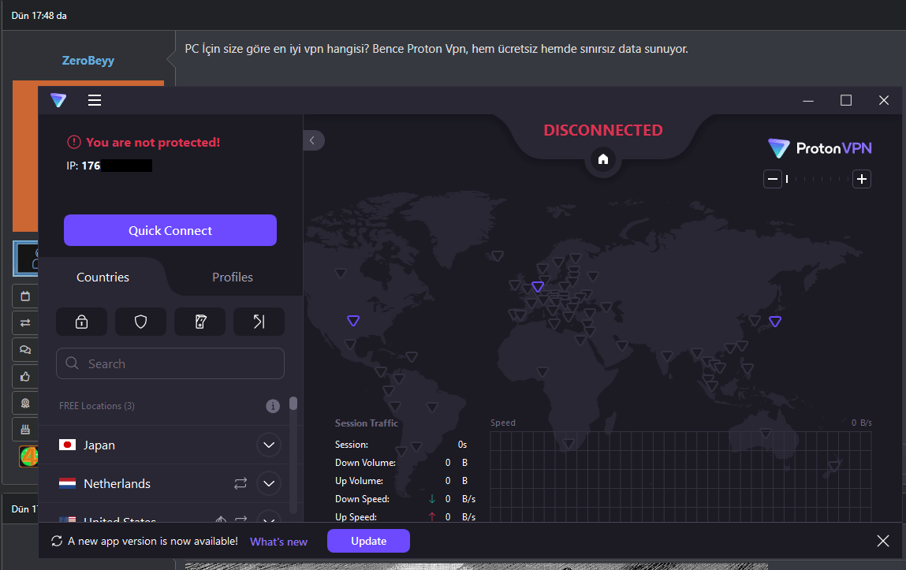Select Netherlands in the country list
This screenshot has width=906, height=570.
coord(117,483)
